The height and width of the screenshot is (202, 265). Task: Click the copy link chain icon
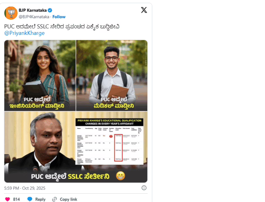click(55, 199)
